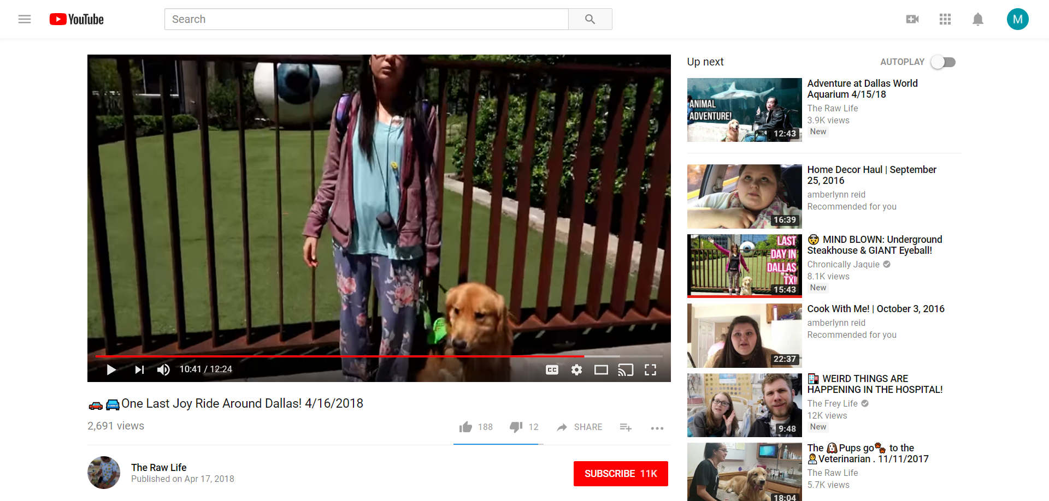1049x501 pixels.
Task: Click the 2,691 views count
Action: click(x=116, y=426)
